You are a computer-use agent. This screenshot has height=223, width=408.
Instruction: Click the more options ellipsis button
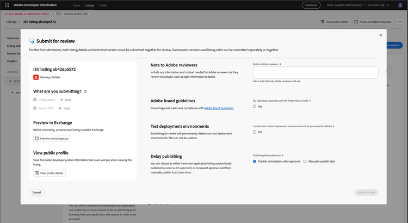(x=399, y=22)
